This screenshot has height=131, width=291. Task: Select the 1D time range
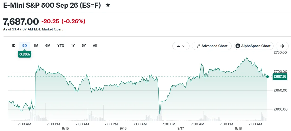pos(13,46)
